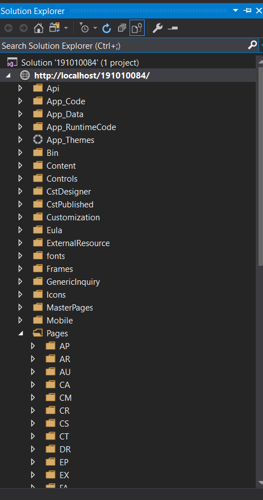The width and height of the screenshot is (263, 500).
Task: Select Solution '191010084' root node
Action: [x=80, y=63]
